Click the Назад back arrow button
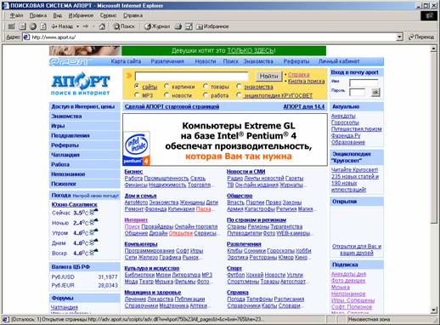The height and width of the screenshot is (325, 440). pos(62,26)
